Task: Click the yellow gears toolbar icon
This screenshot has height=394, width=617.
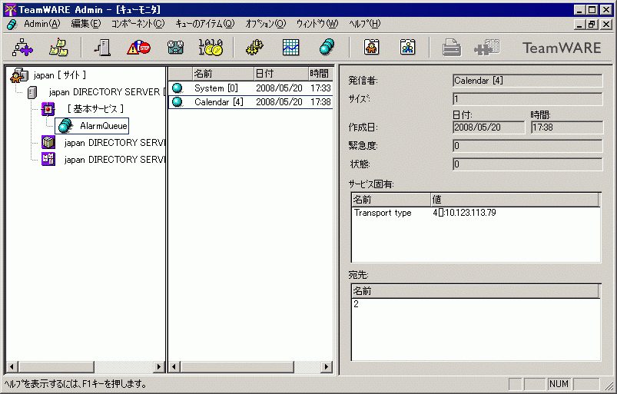Action: [254, 48]
